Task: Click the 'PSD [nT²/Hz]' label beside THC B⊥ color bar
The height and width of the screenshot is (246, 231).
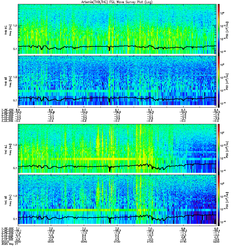Action: coord(227,149)
